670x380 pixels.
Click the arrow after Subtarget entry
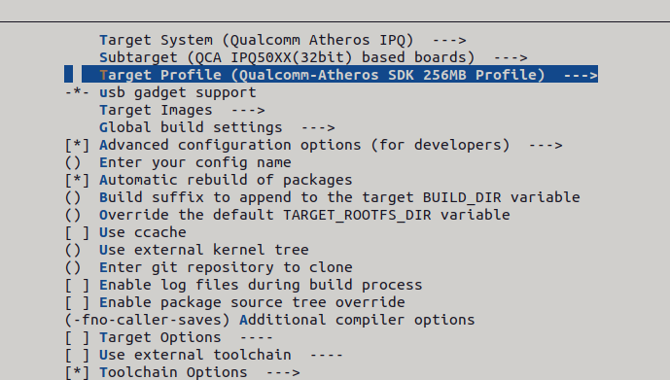511,58
